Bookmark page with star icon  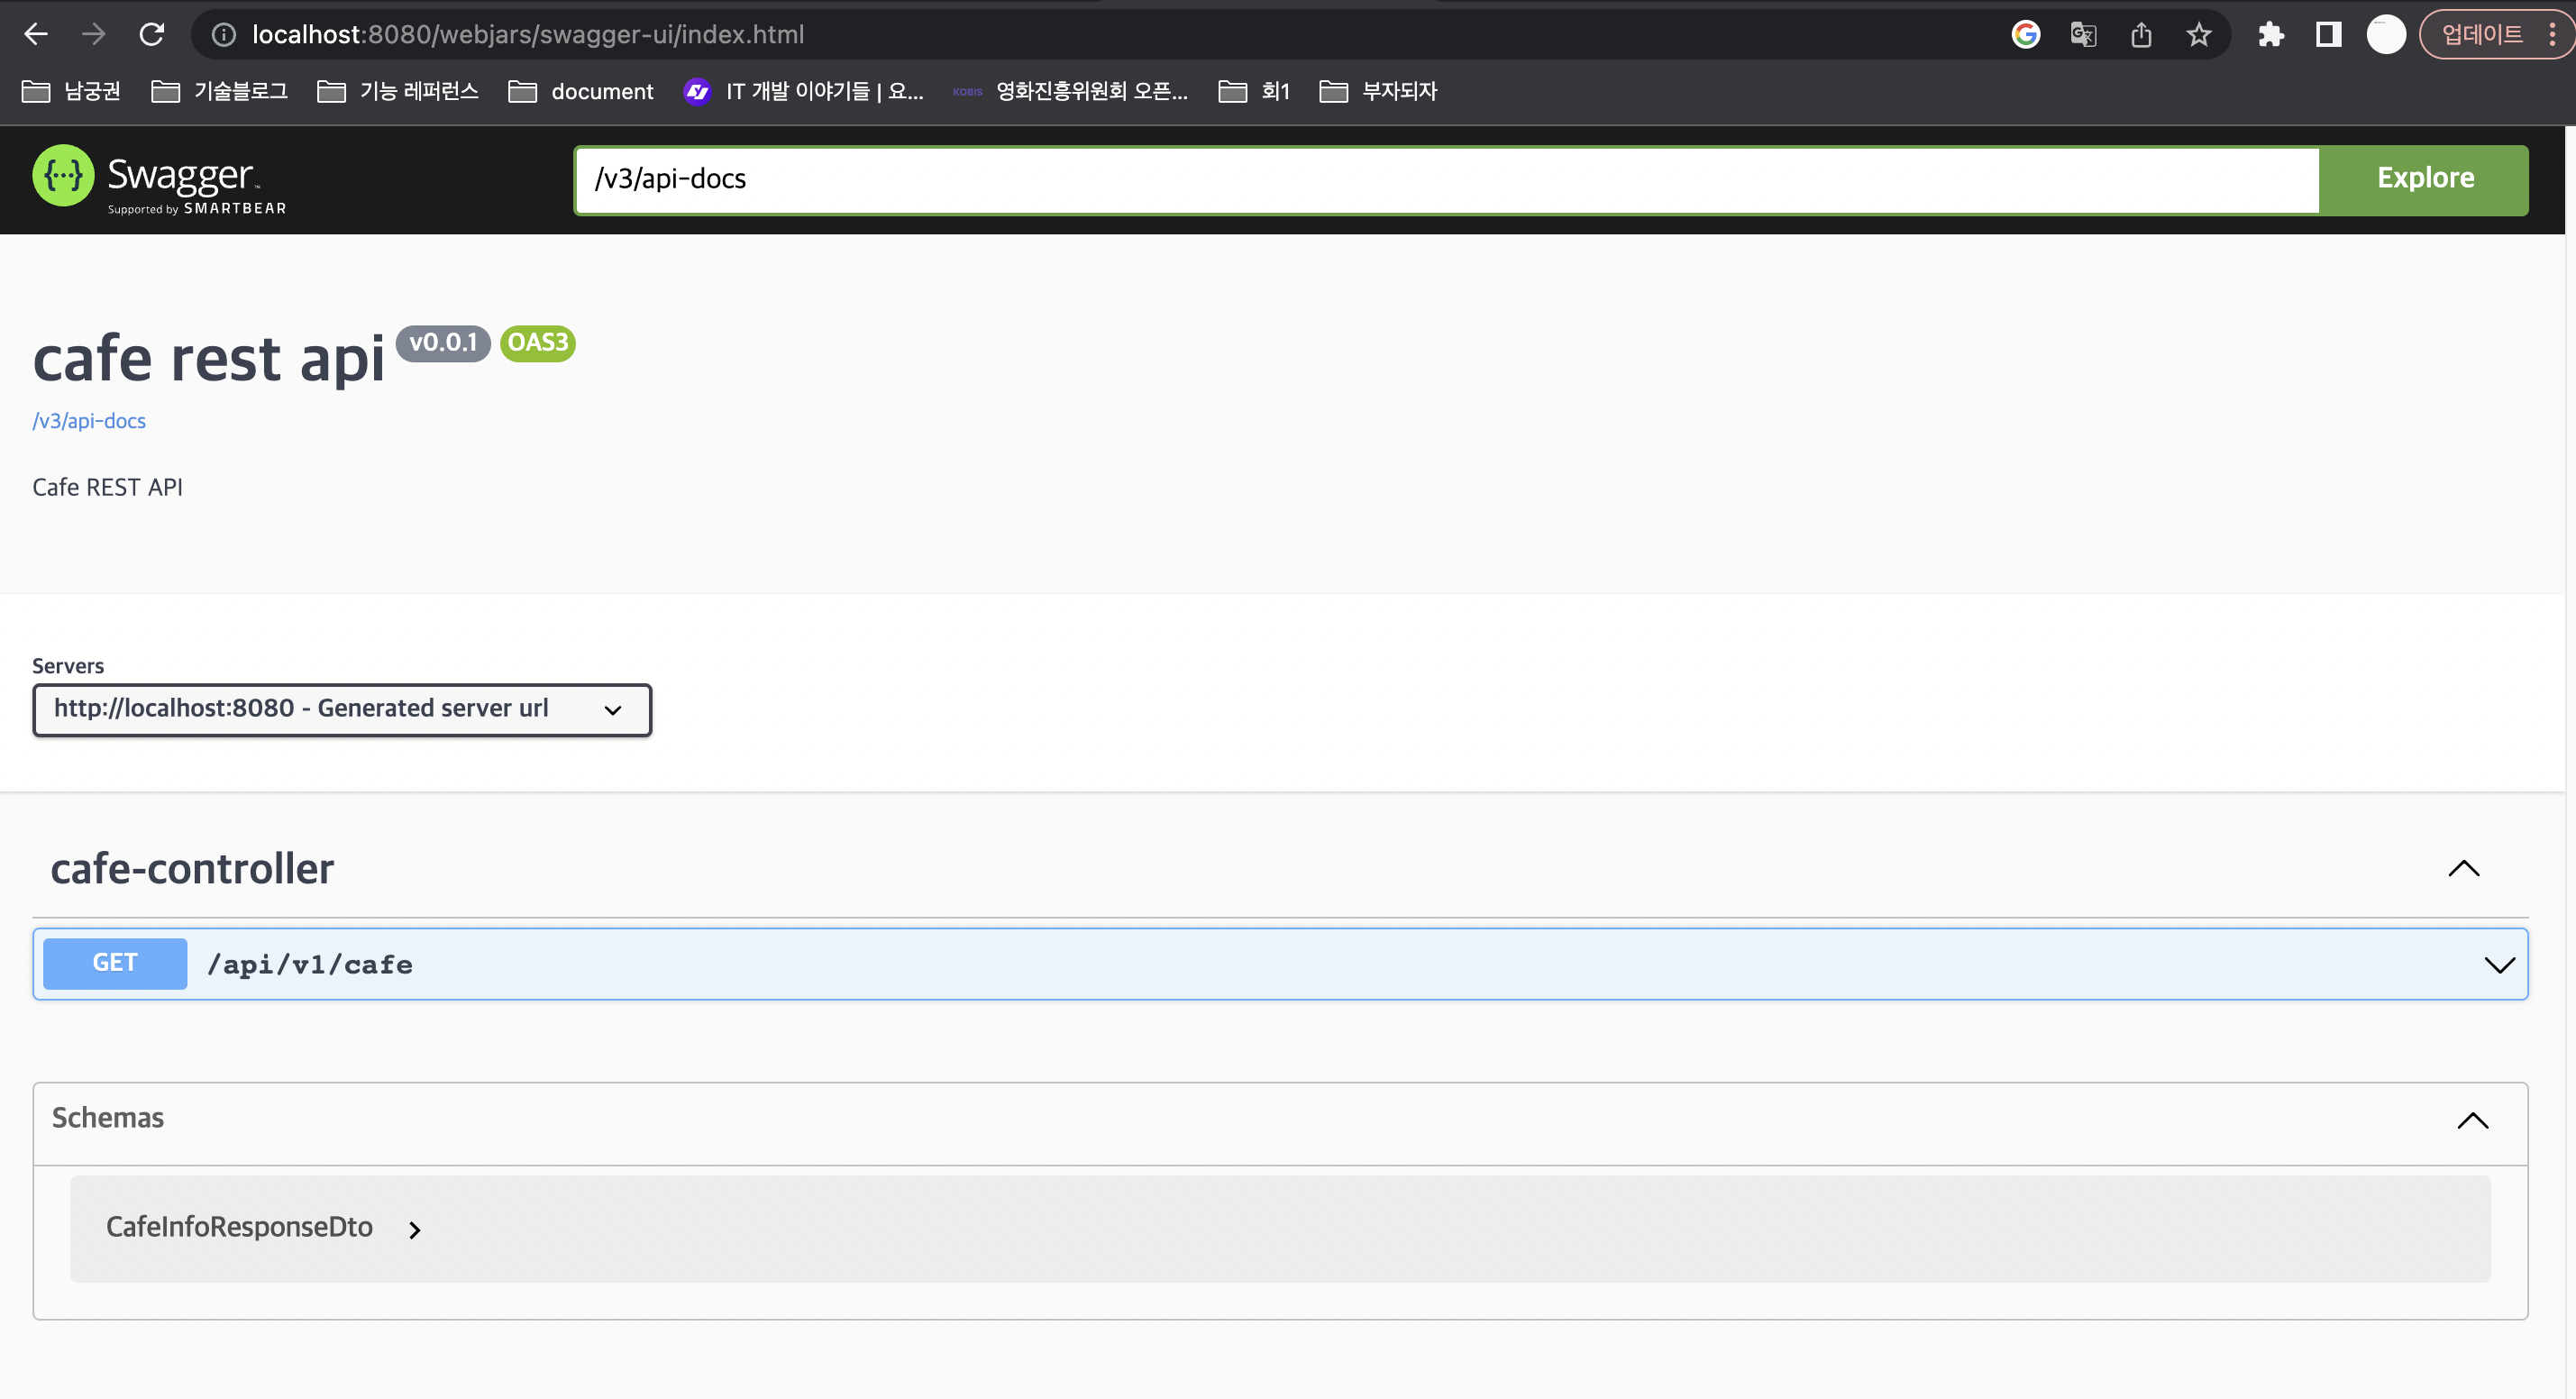click(x=2198, y=35)
